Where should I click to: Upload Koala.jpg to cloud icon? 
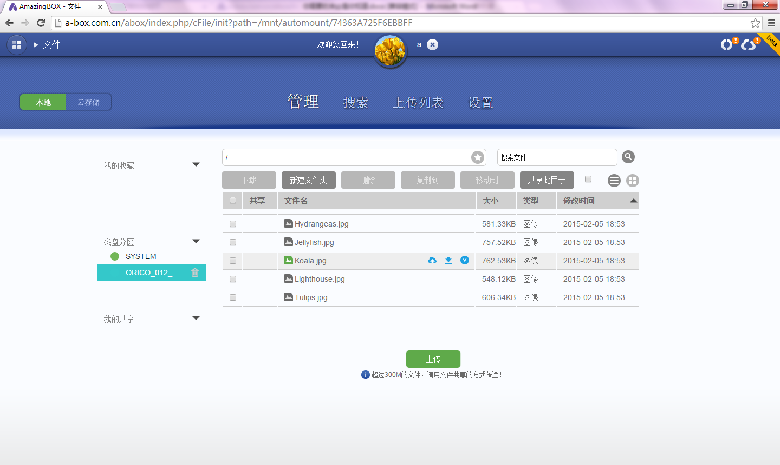coord(432,261)
